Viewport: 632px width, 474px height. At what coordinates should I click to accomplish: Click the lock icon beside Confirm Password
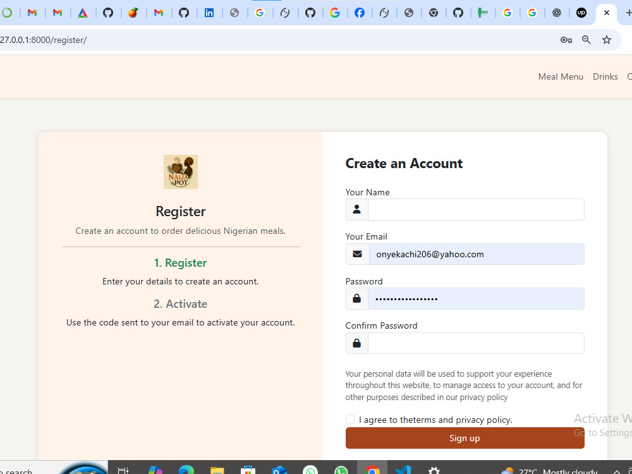point(356,343)
